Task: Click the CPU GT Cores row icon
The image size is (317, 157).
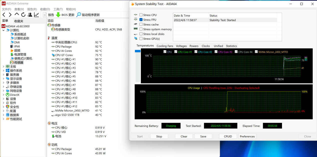Action: coord(53,55)
